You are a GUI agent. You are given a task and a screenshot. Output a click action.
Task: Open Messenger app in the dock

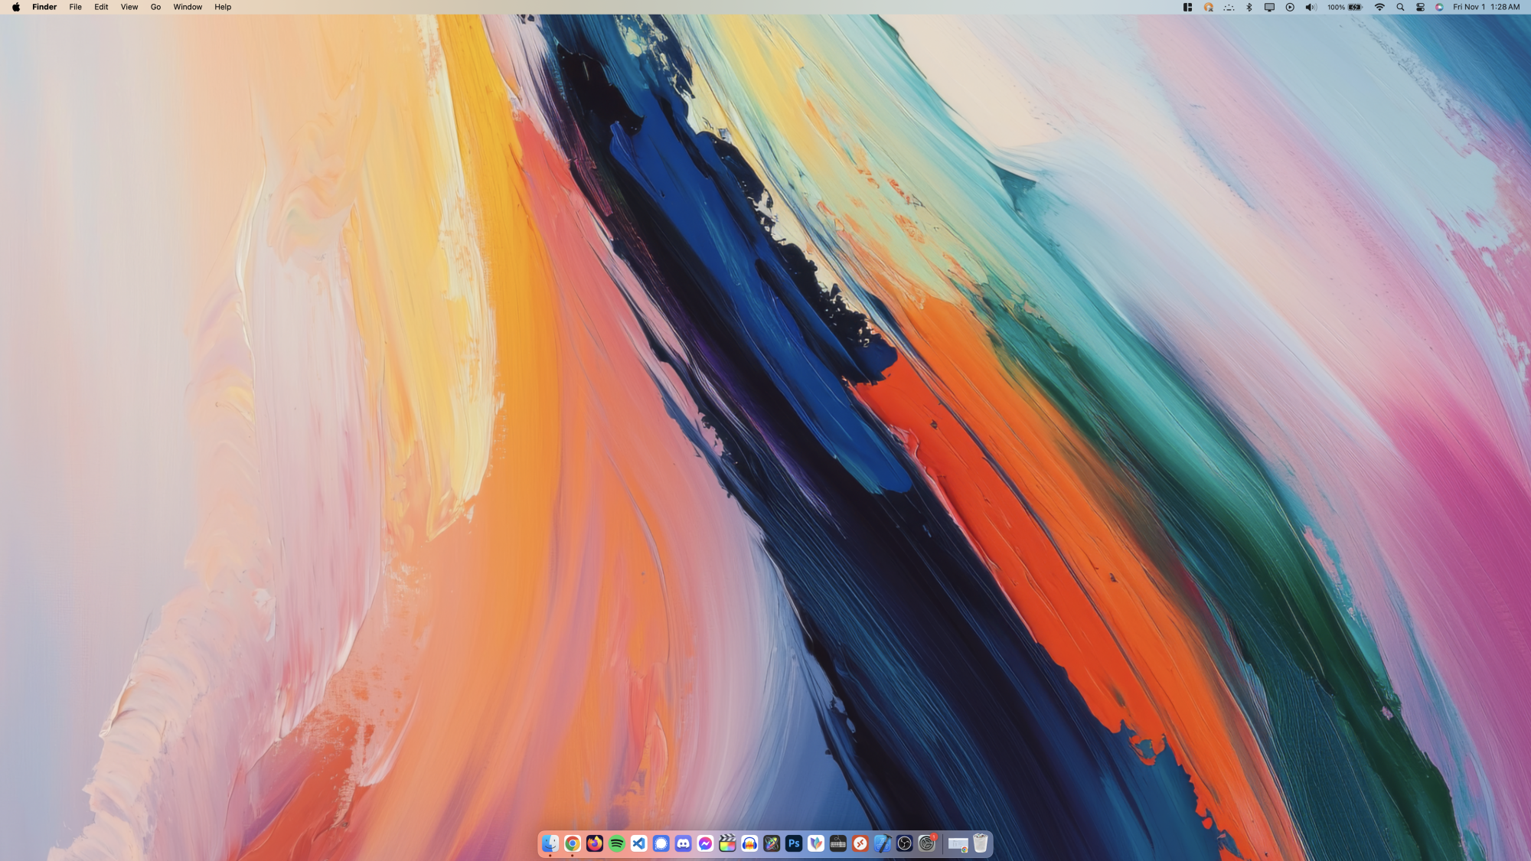pos(705,843)
